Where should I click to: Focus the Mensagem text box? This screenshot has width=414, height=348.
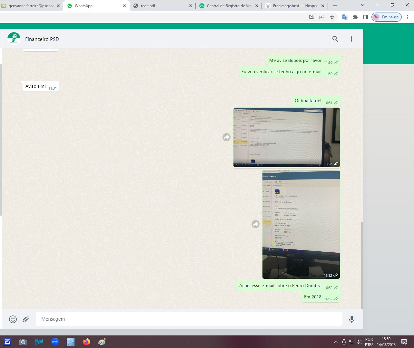[189, 319]
